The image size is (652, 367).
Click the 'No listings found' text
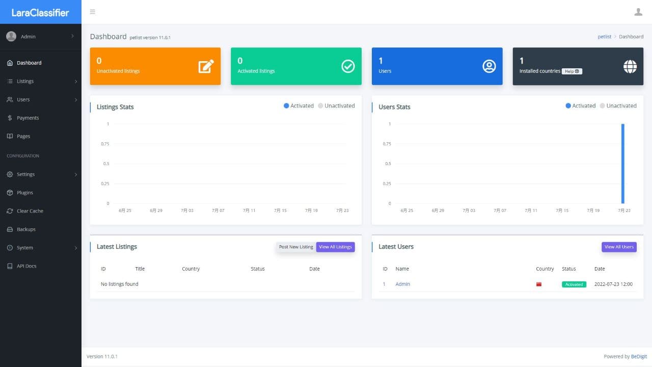click(120, 284)
